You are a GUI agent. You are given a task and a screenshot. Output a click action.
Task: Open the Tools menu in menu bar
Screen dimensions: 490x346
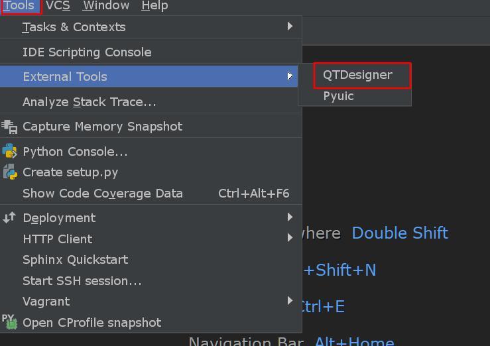tap(19, 6)
